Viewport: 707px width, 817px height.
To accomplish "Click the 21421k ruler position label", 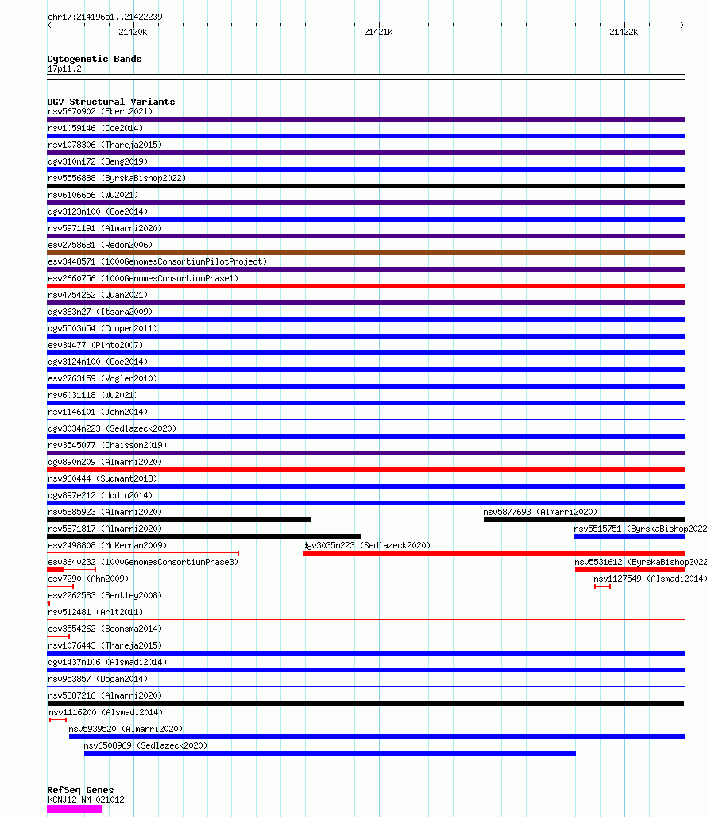I will click(378, 33).
